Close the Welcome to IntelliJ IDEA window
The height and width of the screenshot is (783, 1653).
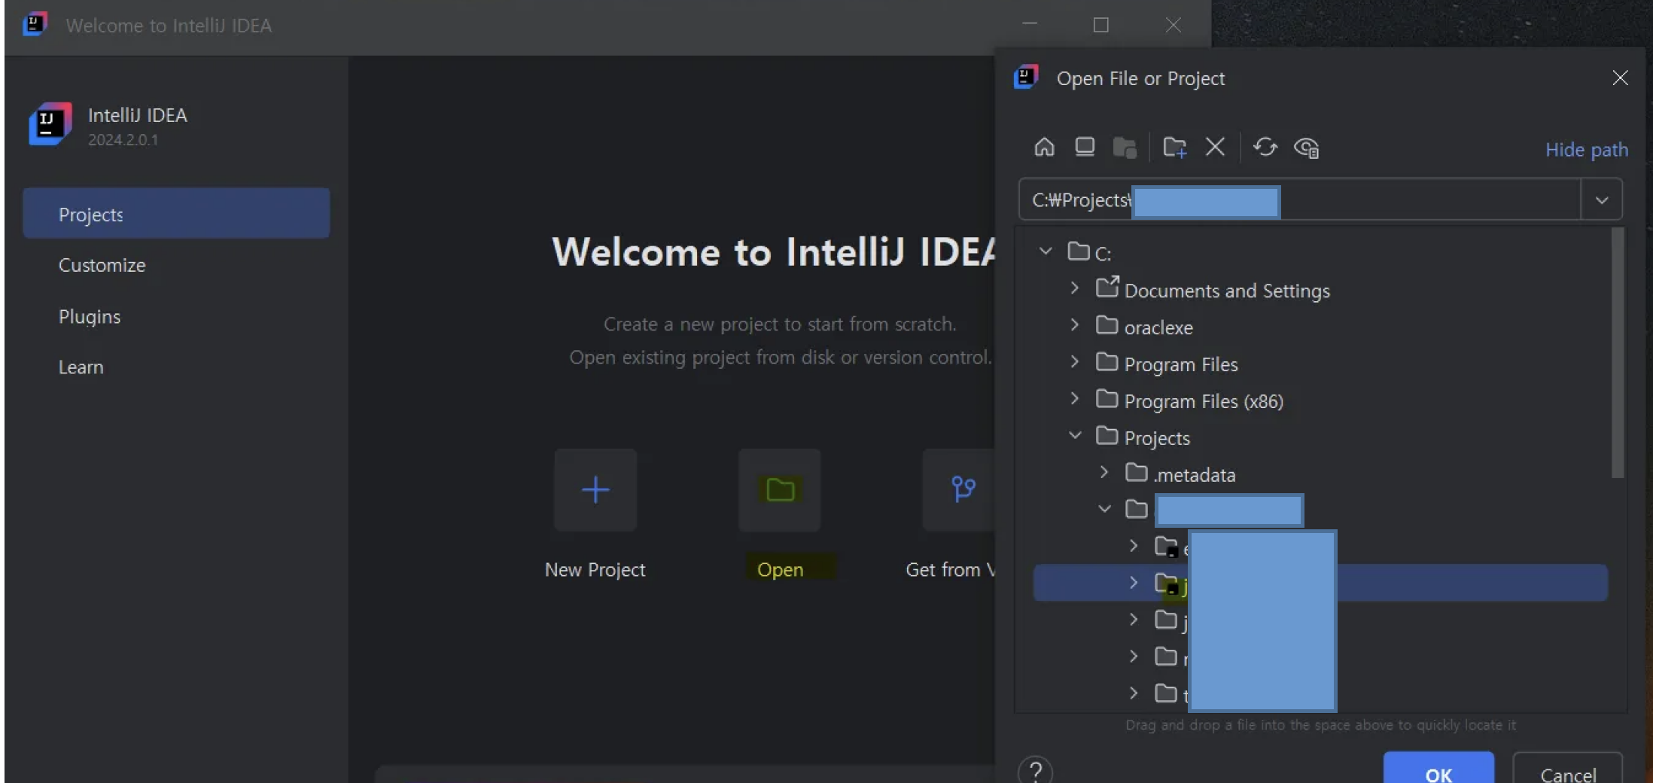[1173, 25]
